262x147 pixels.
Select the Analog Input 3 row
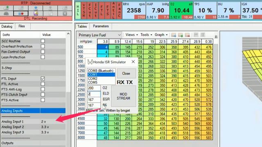coord(33,132)
